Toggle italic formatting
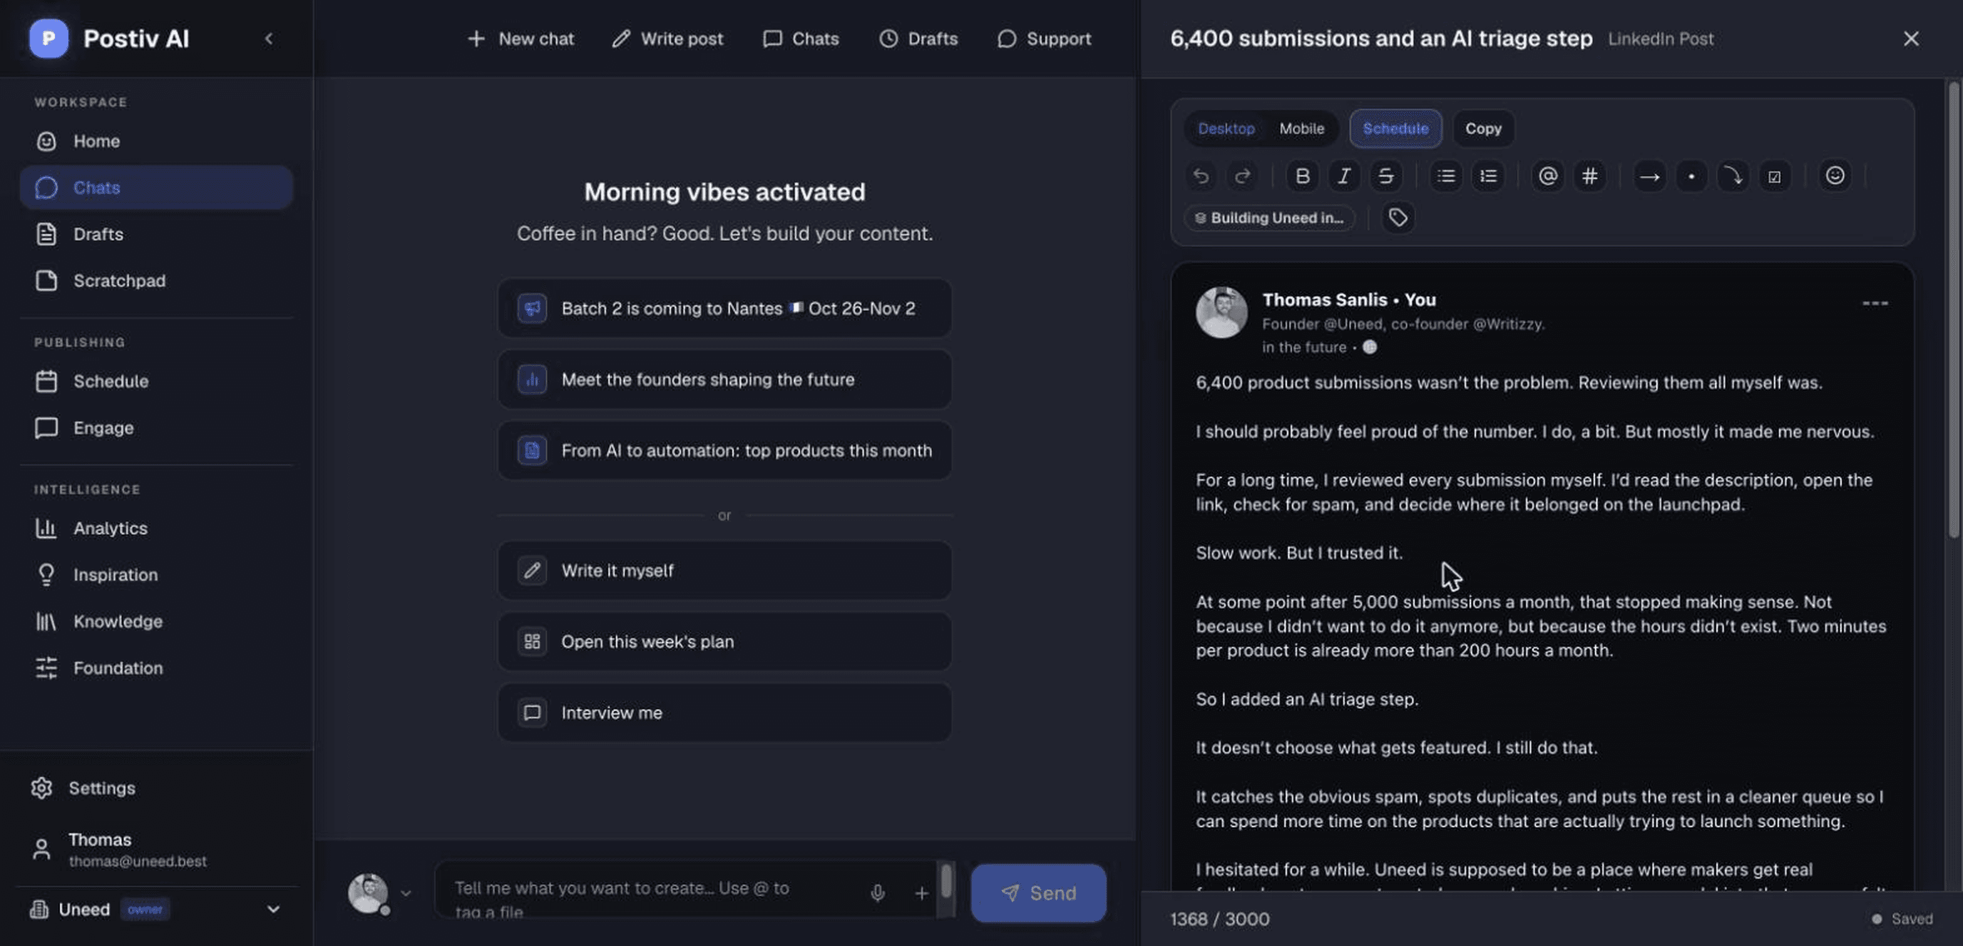 click(1343, 176)
